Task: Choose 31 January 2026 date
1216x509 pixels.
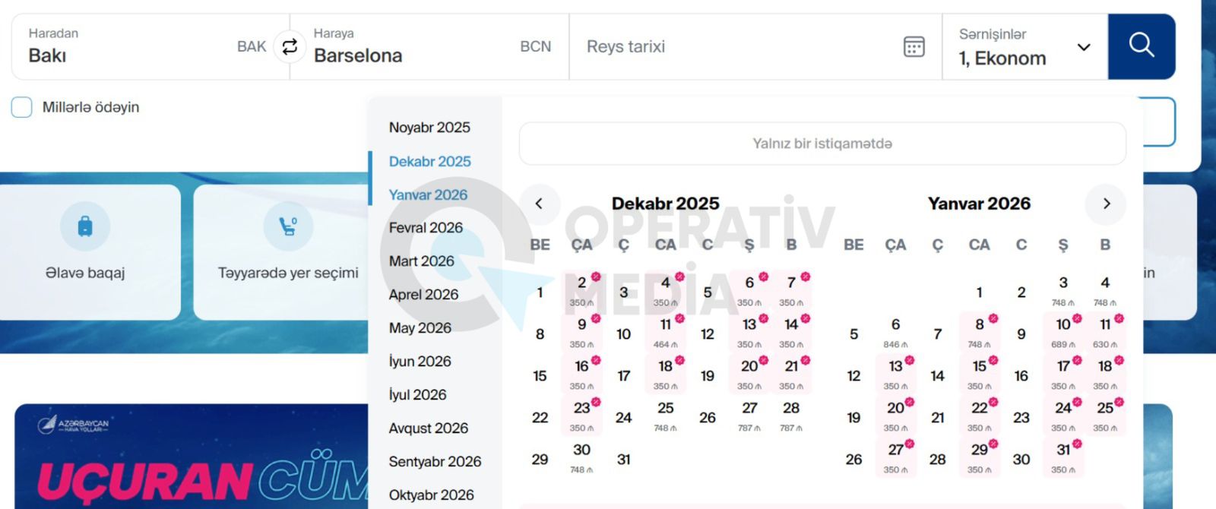Action: tap(1062, 457)
